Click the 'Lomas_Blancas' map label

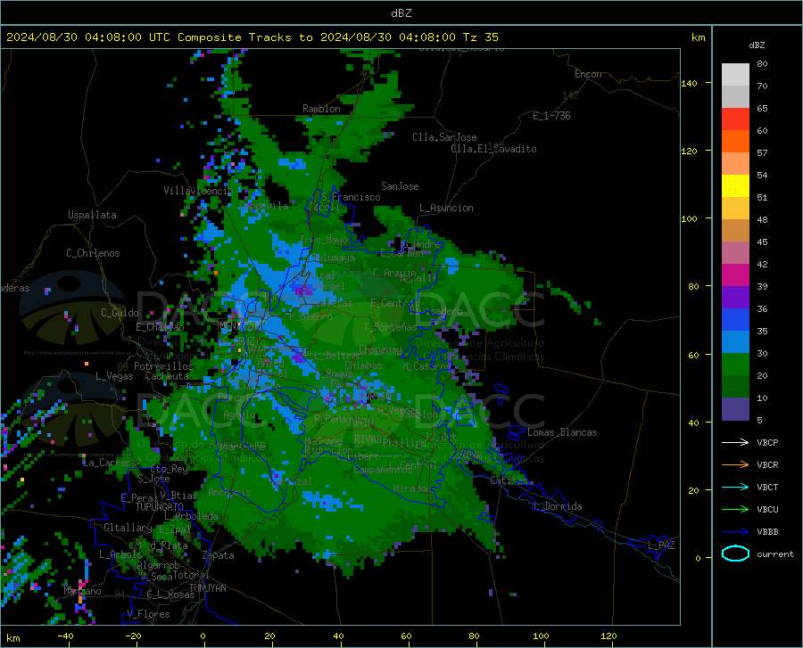pyautogui.click(x=562, y=432)
